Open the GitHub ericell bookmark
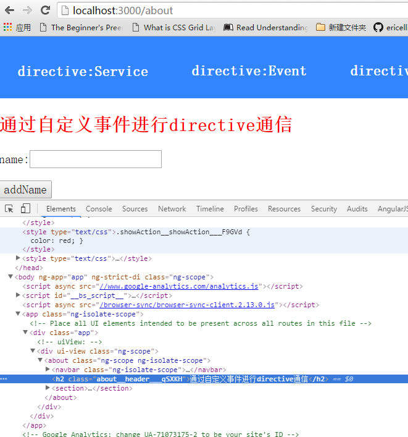Image resolution: width=408 pixels, height=437 pixels. pos(391,27)
